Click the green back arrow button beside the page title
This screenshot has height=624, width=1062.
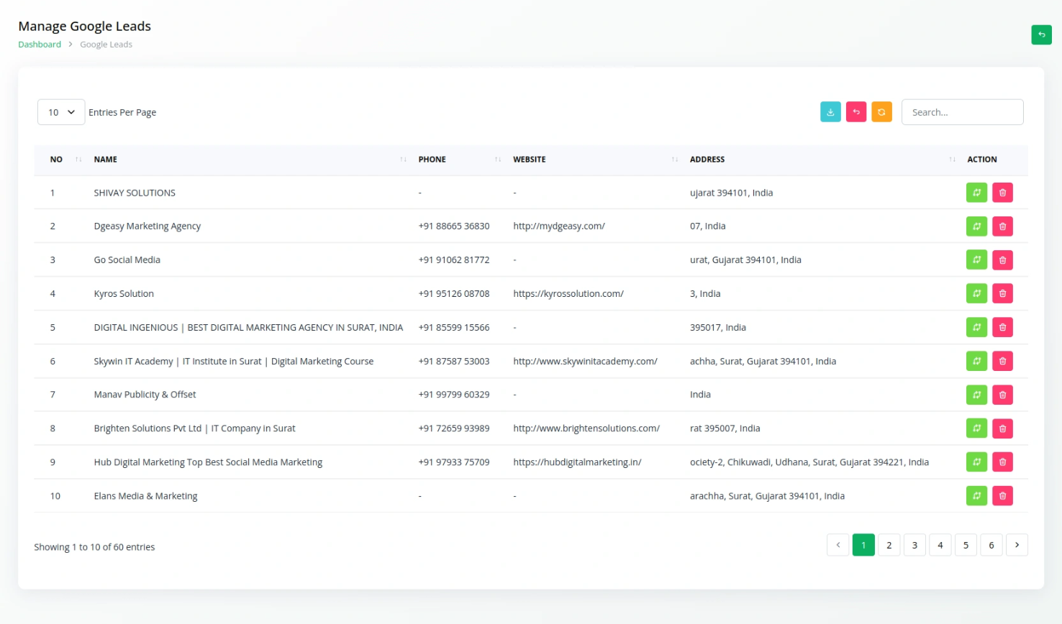[x=1041, y=35]
